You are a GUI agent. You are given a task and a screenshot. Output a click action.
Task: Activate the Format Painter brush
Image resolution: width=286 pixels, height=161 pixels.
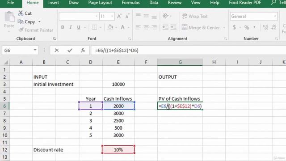coord(21,30)
